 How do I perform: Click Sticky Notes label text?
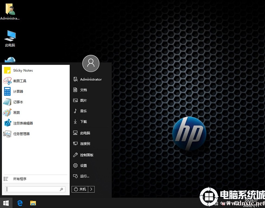(x=23, y=71)
